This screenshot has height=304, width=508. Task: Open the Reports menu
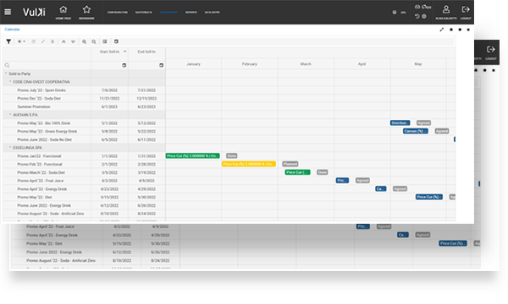point(191,13)
